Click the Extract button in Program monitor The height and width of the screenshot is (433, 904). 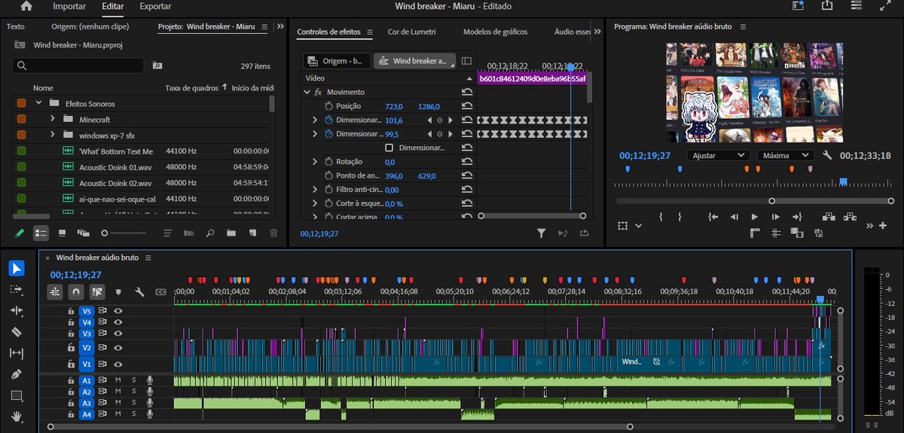click(851, 217)
